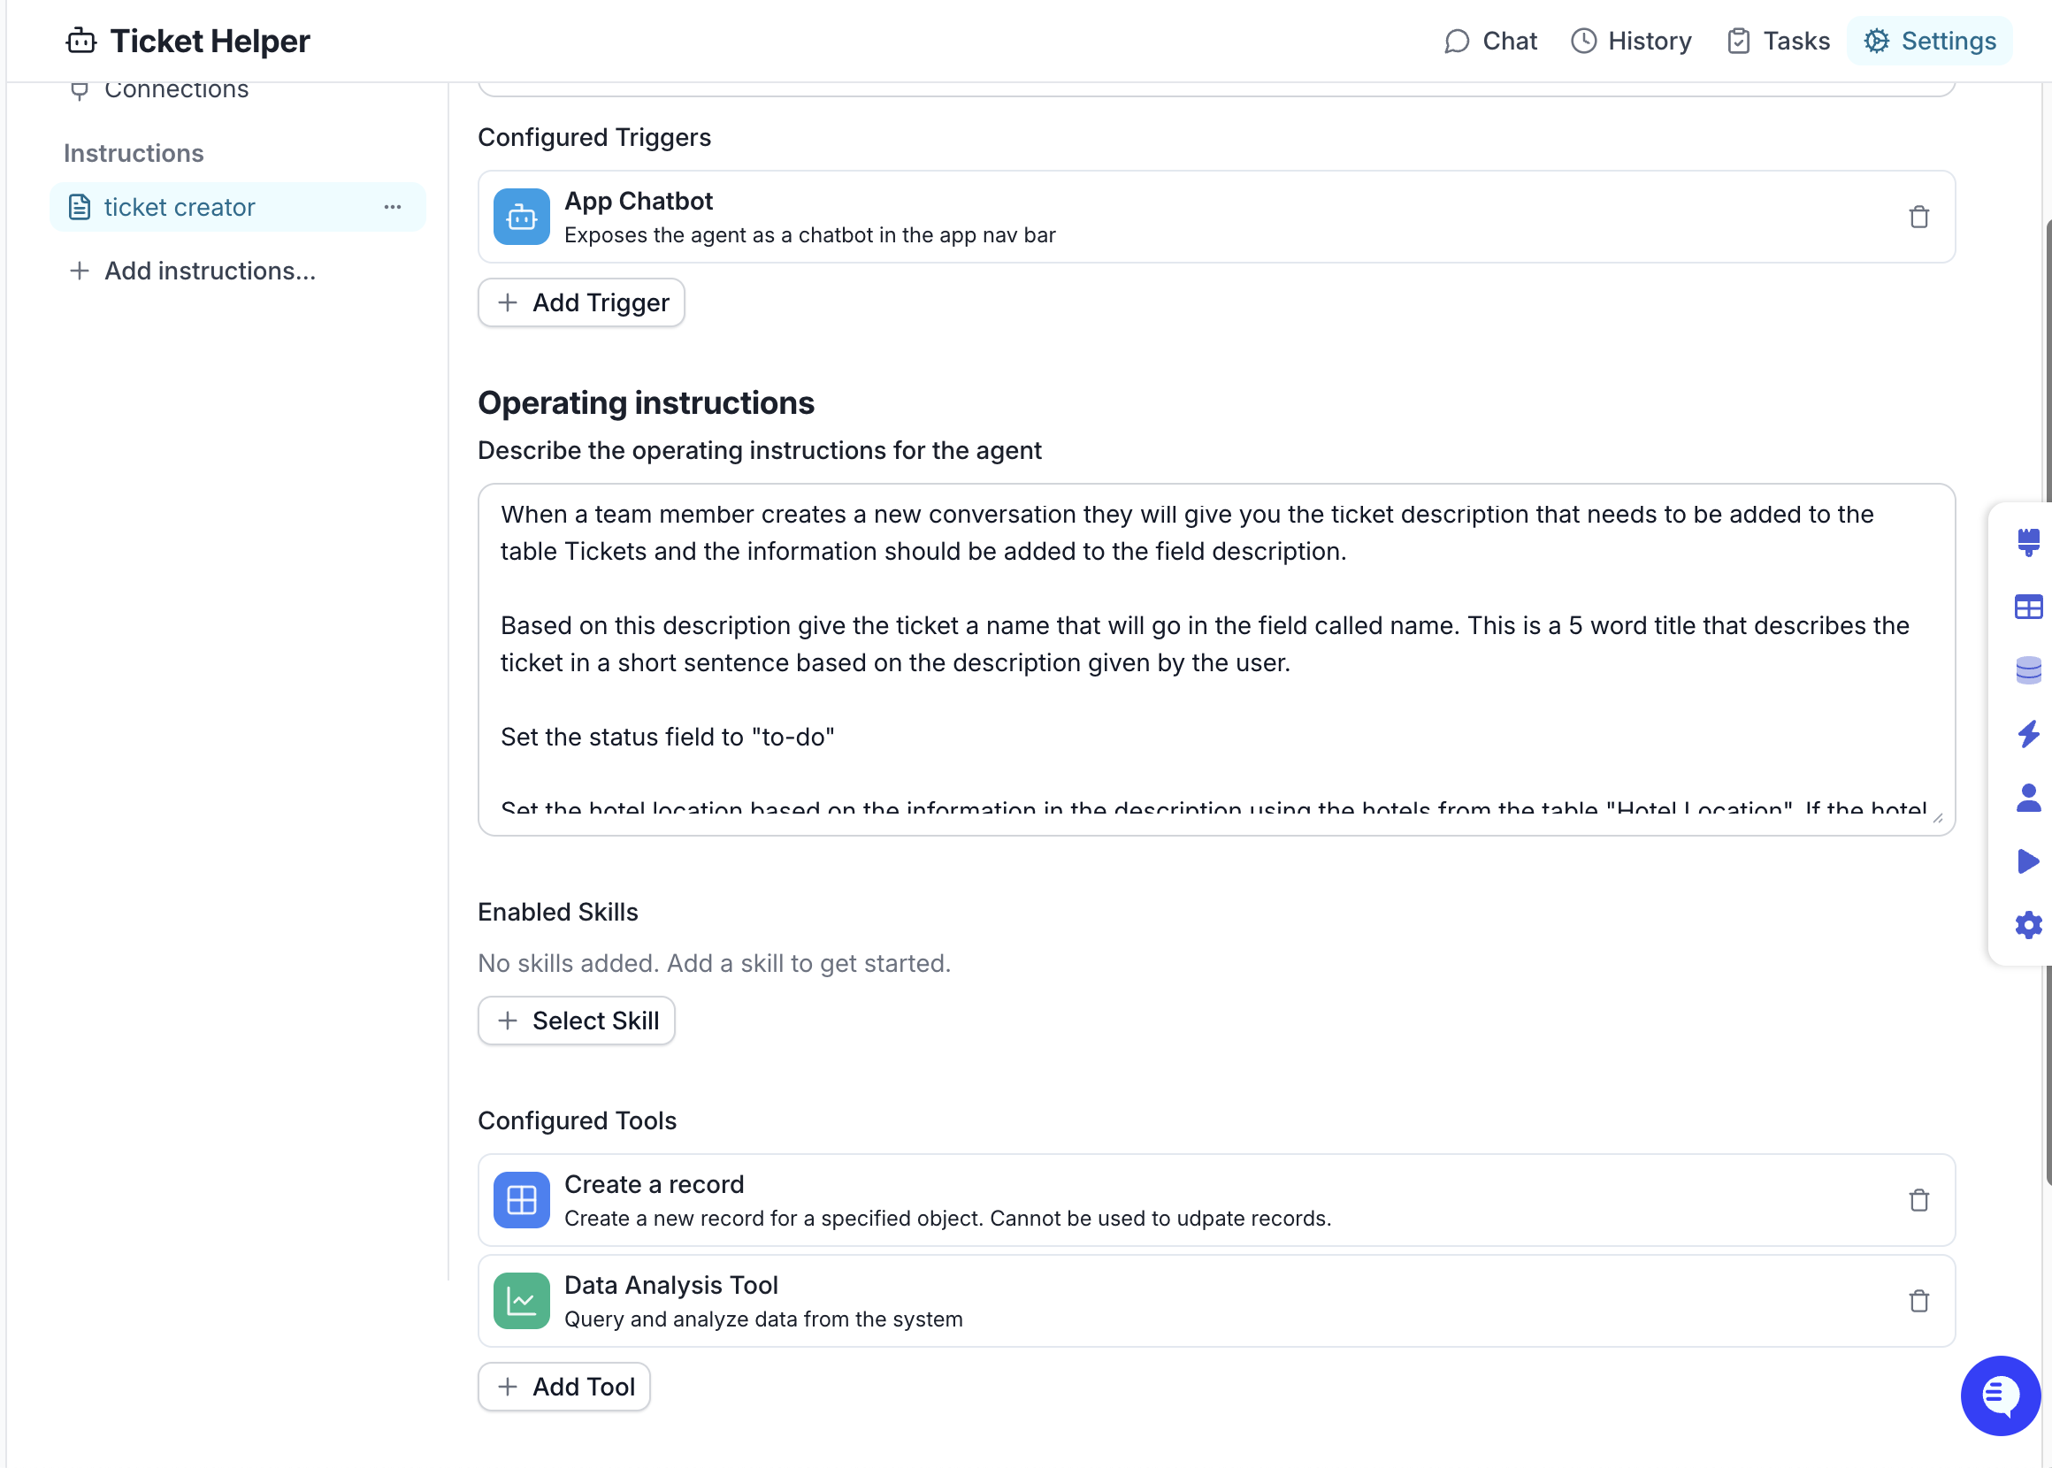This screenshot has height=1468, width=2052.
Task: Click inside the operating instructions text area
Action: (1215, 658)
